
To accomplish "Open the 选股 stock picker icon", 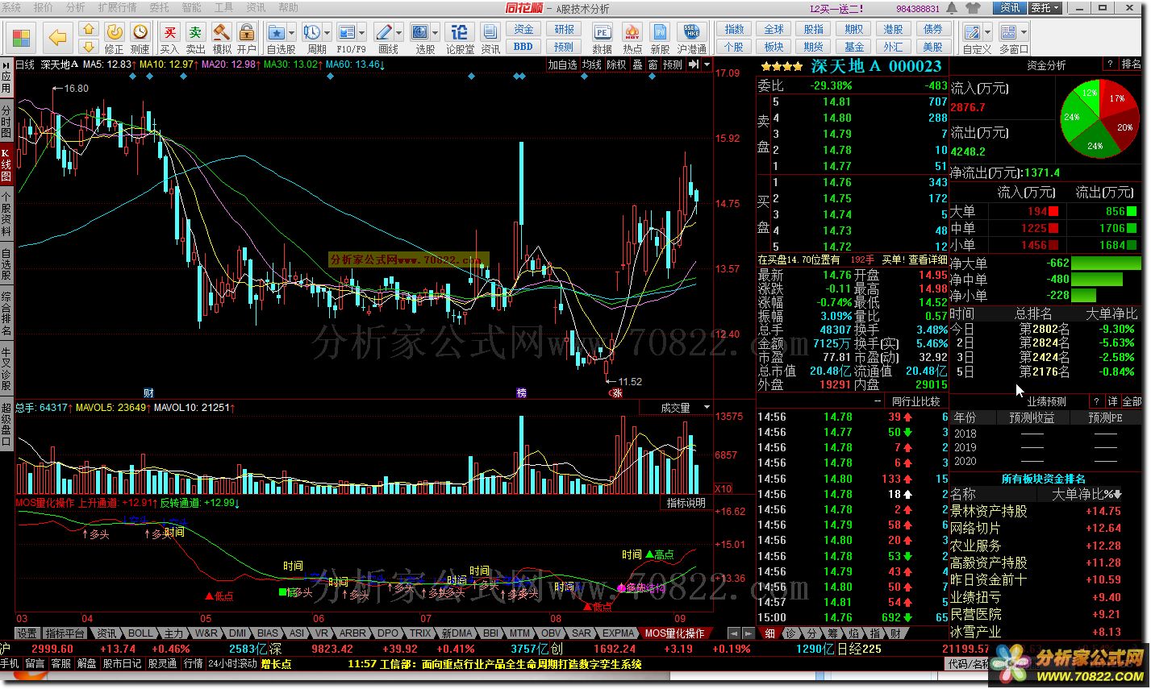I will pos(420,33).
